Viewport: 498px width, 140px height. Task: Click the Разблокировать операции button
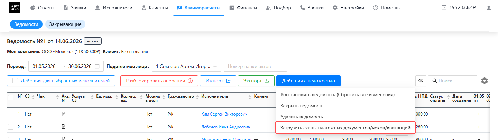coord(159,81)
